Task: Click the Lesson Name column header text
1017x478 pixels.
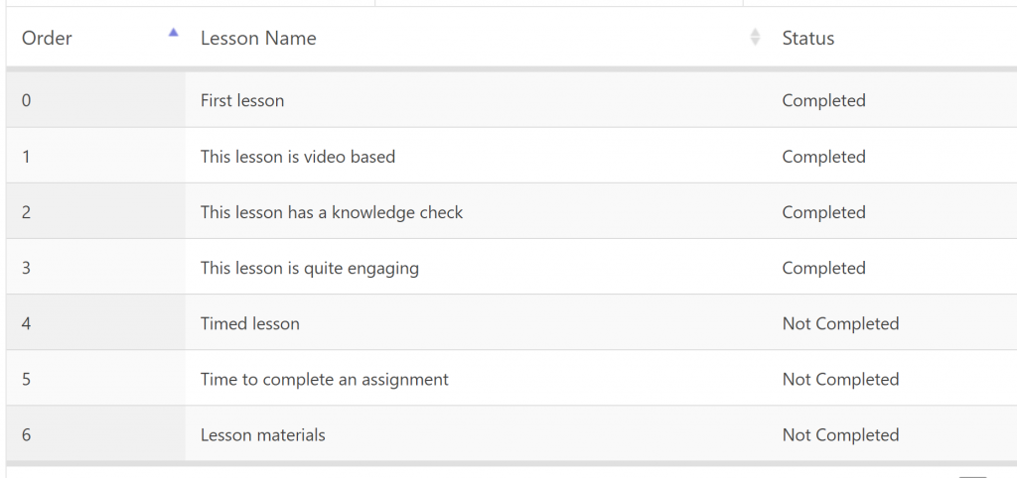Action: pyautogui.click(x=258, y=39)
